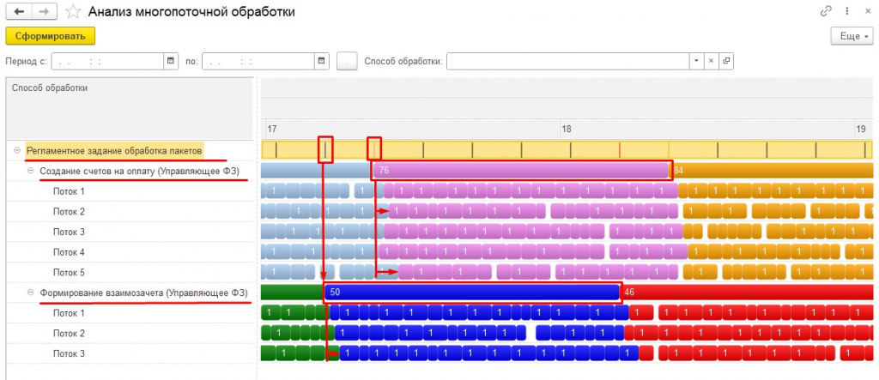This screenshot has height=380, width=879.
Task: Add page to favorites with star icon
Action: [x=72, y=11]
